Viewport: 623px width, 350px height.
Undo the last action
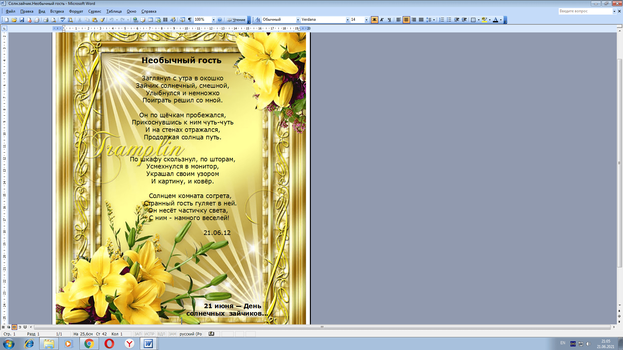coord(111,20)
